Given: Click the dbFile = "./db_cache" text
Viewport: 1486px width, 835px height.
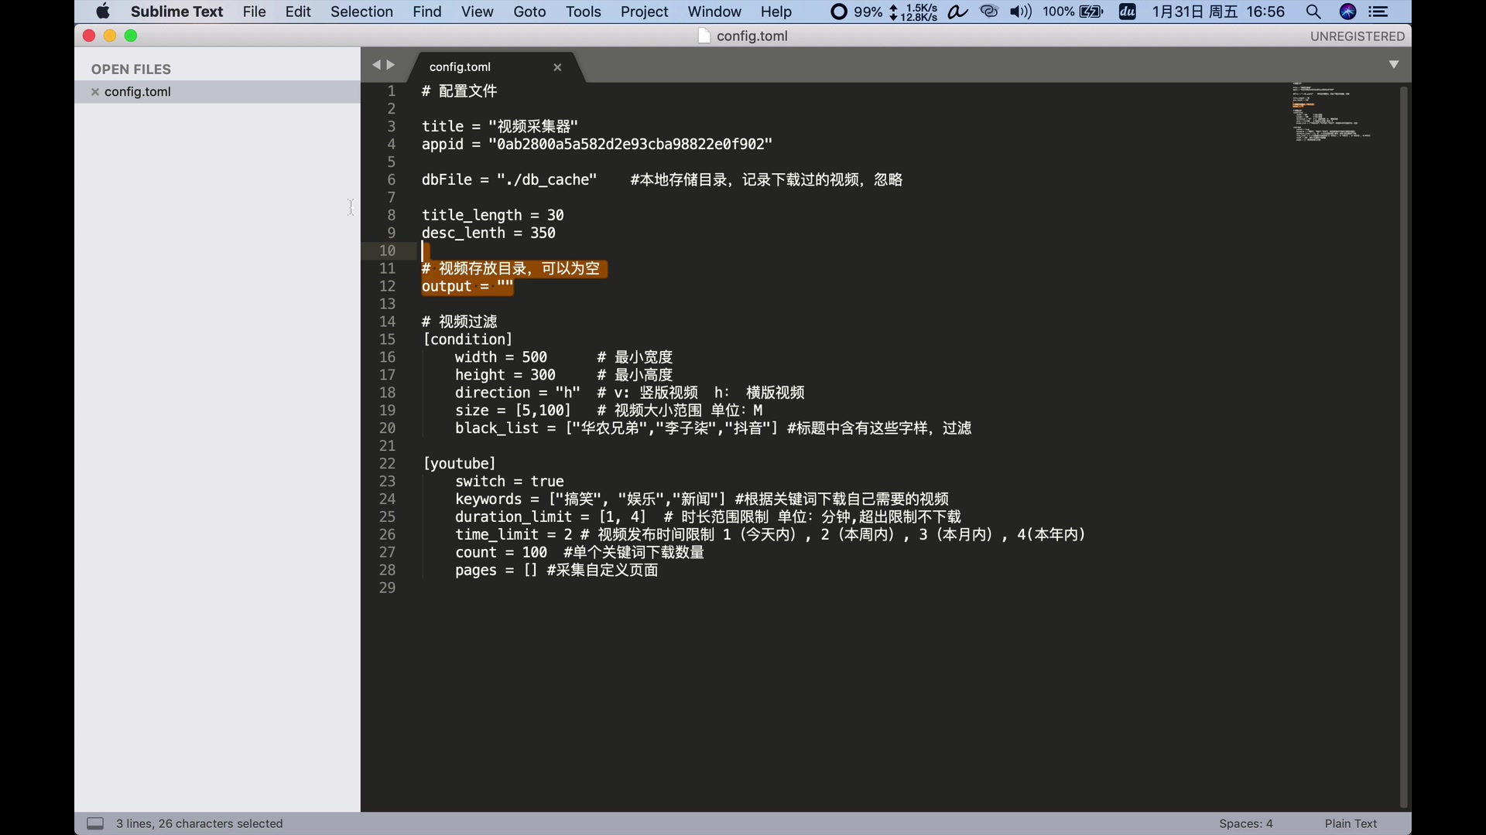Looking at the screenshot, I should (509, 180).
